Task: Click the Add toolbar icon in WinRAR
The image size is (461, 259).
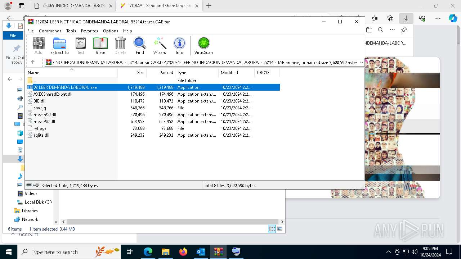Action: pos(39,46)
